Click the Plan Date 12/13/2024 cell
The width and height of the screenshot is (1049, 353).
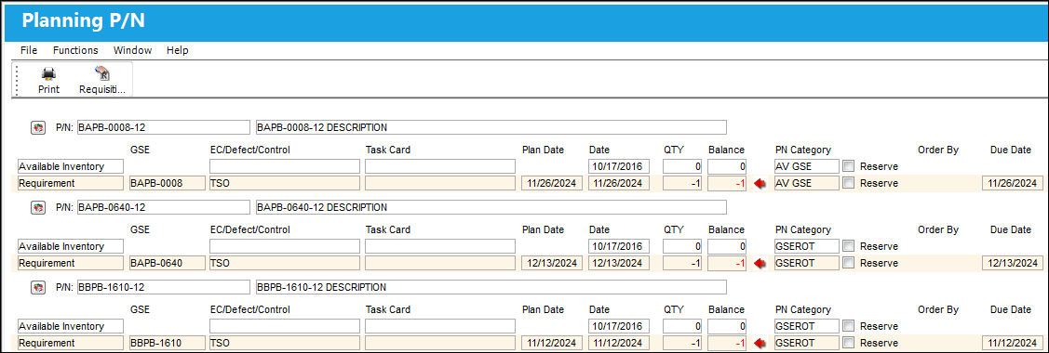pos(552,263)
